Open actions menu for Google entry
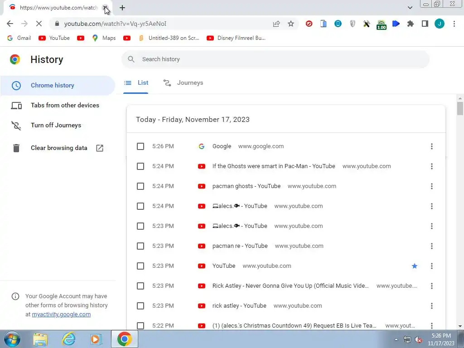 coord(432,146)
